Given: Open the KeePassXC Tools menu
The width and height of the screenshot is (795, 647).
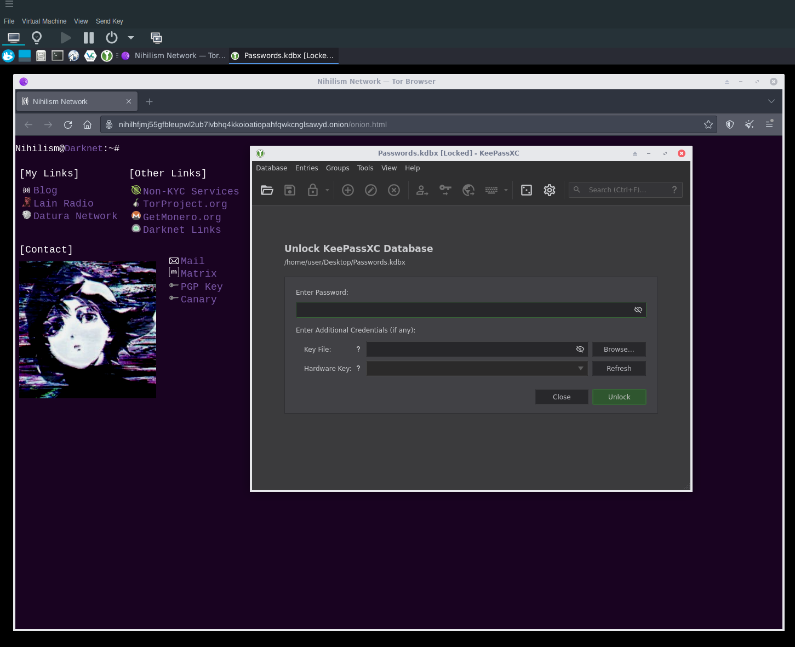Looking at the screenshot, I should (x=365, y=168).
